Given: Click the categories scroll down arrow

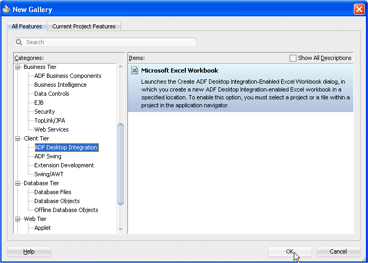Looking at the screenshot, I should [x=121, y=229].
